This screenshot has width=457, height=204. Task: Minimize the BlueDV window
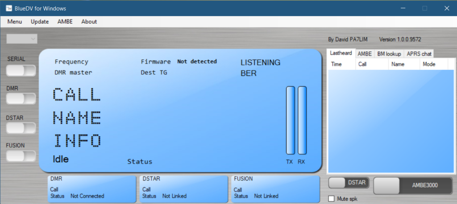403,8
